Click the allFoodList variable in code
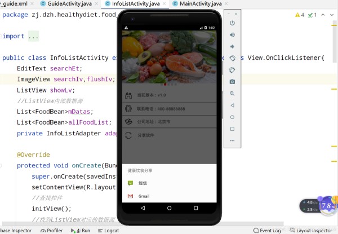The width and height of the screenshot is (338, 234). pos(88,122)
